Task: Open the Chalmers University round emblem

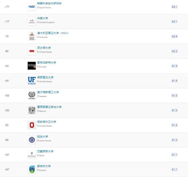Action: coord(32,95)
